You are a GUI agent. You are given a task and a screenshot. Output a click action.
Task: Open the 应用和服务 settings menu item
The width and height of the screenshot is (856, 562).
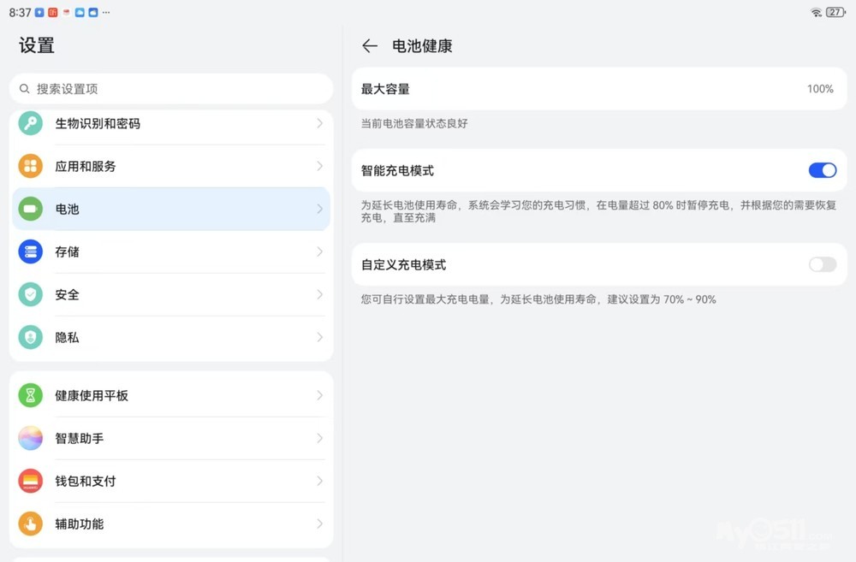coord(171,166)
